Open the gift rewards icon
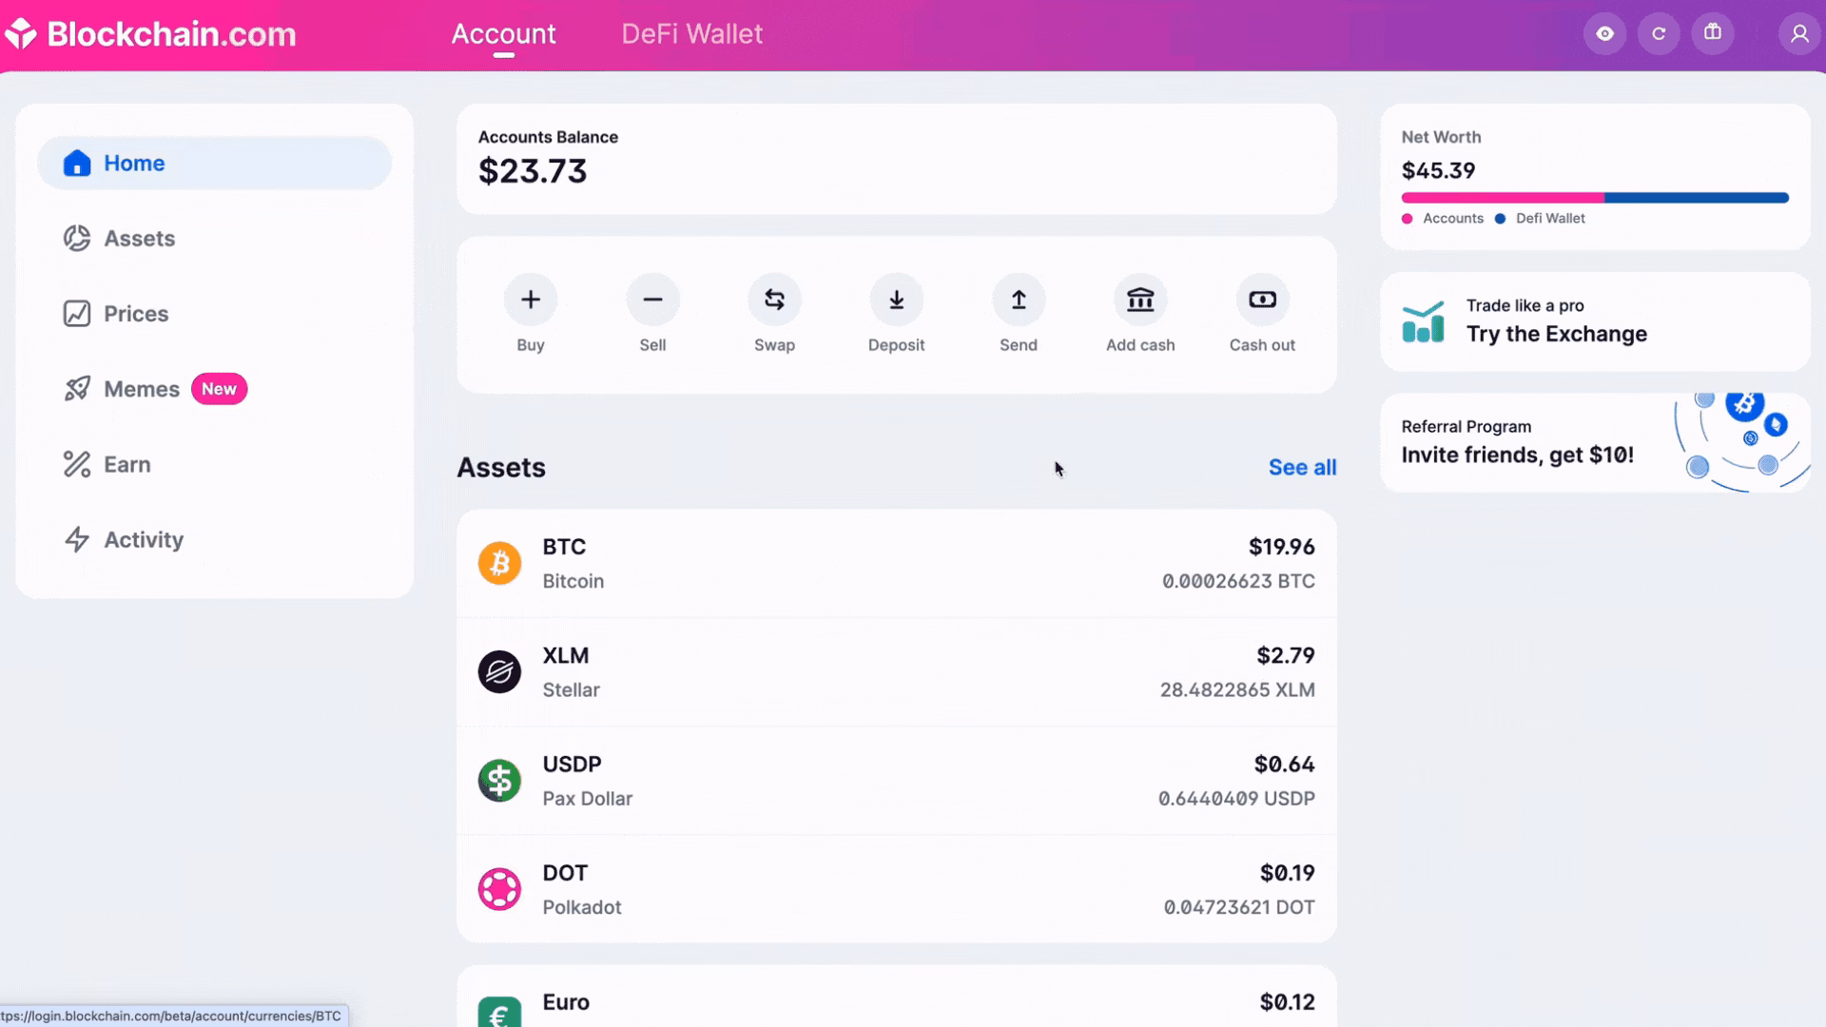The image size is (1826, 1027). tap(1713, 33)
